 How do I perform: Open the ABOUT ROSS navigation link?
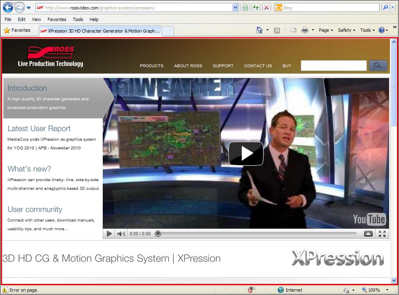(188, 66)
